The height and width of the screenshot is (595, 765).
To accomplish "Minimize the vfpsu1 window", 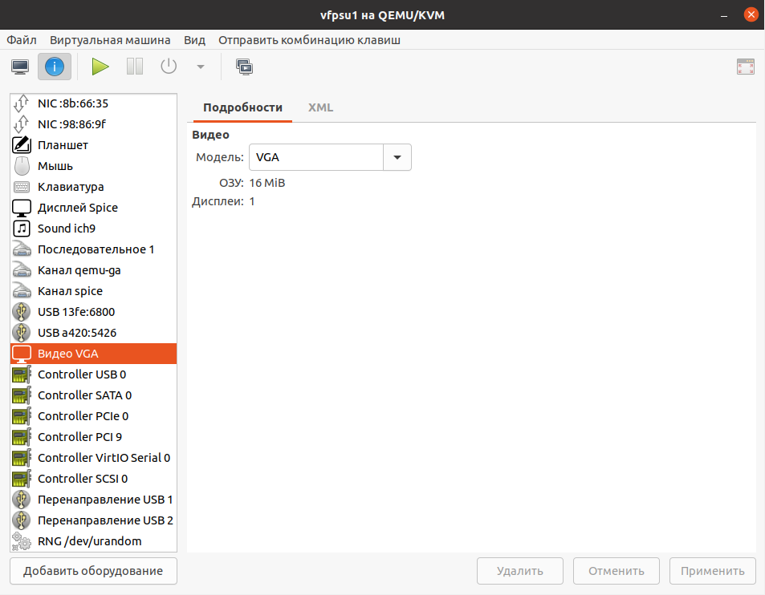I will click(724, 15).
